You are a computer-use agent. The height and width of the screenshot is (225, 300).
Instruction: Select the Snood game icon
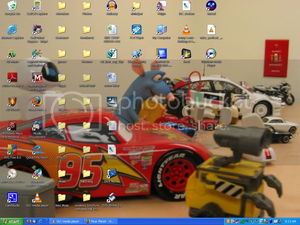pos(211,6)
